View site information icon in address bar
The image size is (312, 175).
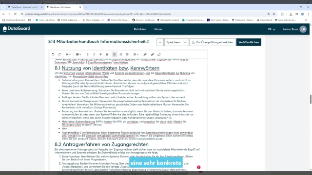(x=22, y=14)
